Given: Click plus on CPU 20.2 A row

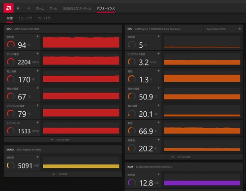Looking at the screenshot, I should pos(158,140).
